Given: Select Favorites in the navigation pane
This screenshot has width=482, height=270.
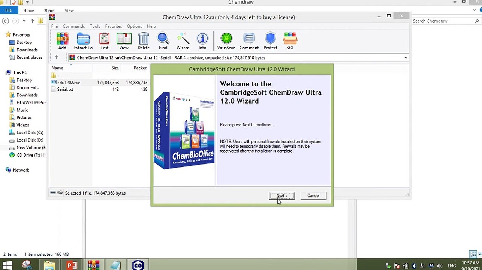Looking at the screenshot, I should click(21, 35).
